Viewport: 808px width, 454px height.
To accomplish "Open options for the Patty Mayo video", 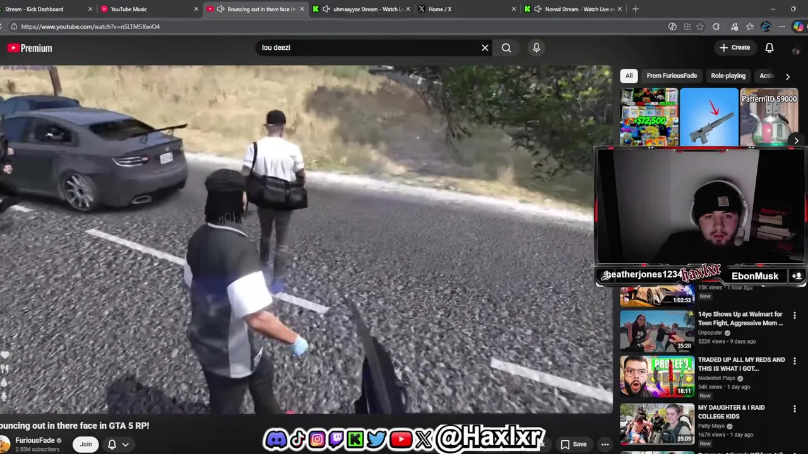I will coord(795,409).
